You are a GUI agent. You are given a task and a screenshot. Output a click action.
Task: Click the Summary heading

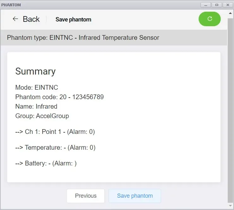[35, 71]
